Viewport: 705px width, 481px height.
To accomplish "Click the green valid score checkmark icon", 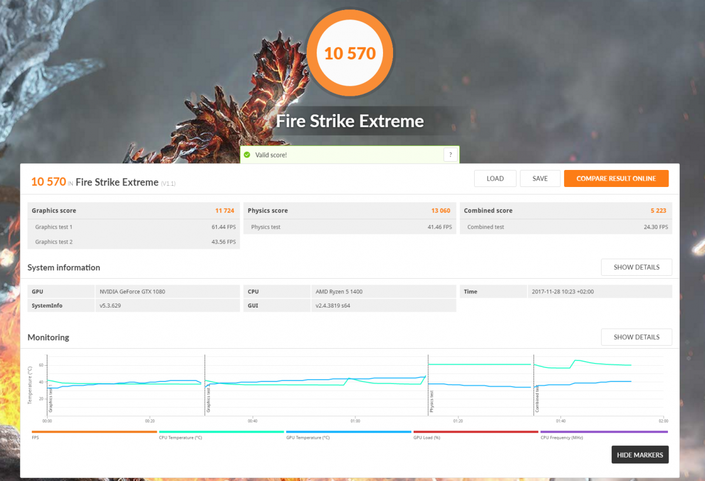I will click(247, 155).
